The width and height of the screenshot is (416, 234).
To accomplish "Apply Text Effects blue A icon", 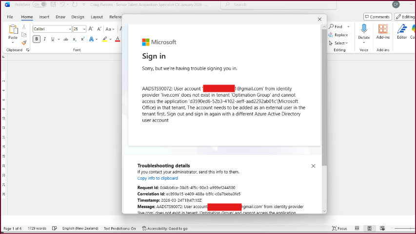I will (92, 39).
